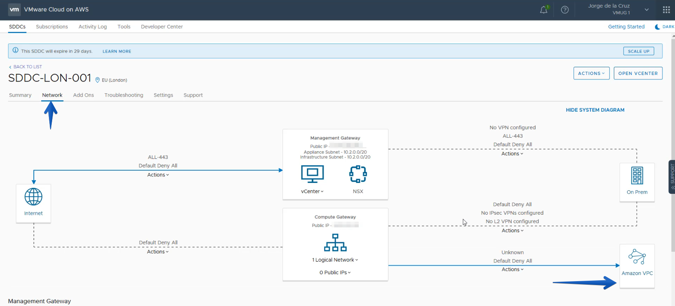Expand the 0 Public IPs dropdown
The height and width of the screenshot is (306, 675).
[335, 273]
